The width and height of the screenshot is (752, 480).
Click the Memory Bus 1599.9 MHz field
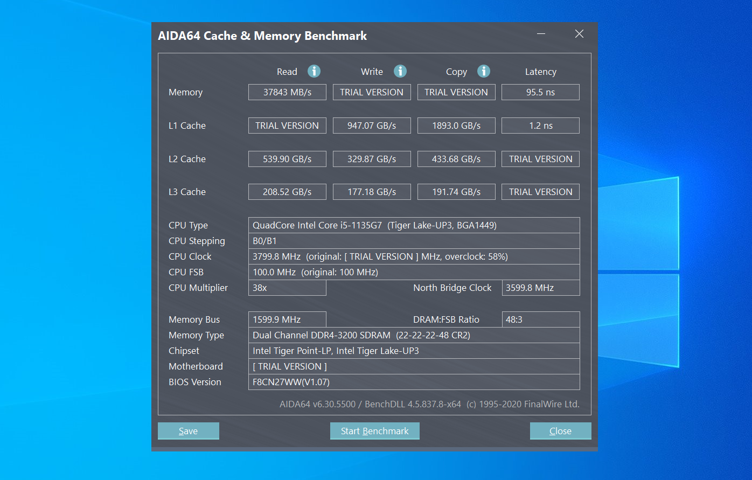pyautogui.click(x=287, y=319)
